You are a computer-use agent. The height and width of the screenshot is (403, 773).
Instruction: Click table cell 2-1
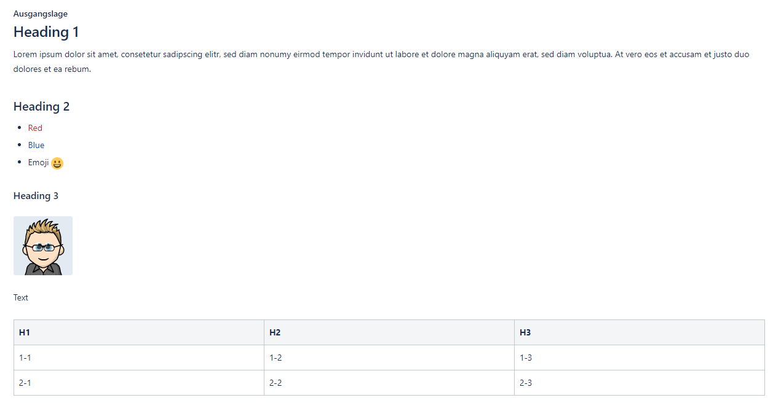click(x=139, y=383)
